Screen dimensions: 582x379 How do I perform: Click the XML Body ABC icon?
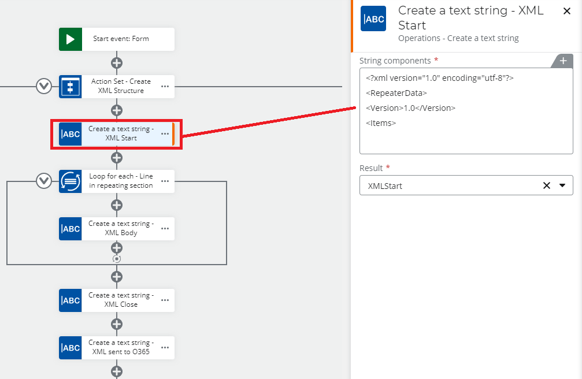[71, 229]
